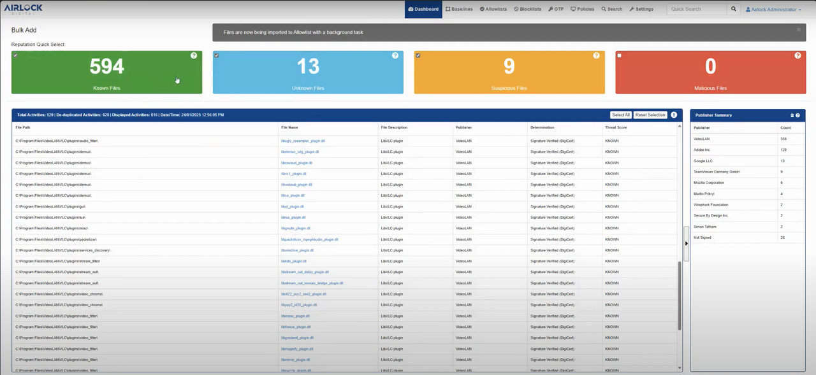Open the Allowlists tab
Viewport: 816px width, 375px height.
click(x=493, y=10)
